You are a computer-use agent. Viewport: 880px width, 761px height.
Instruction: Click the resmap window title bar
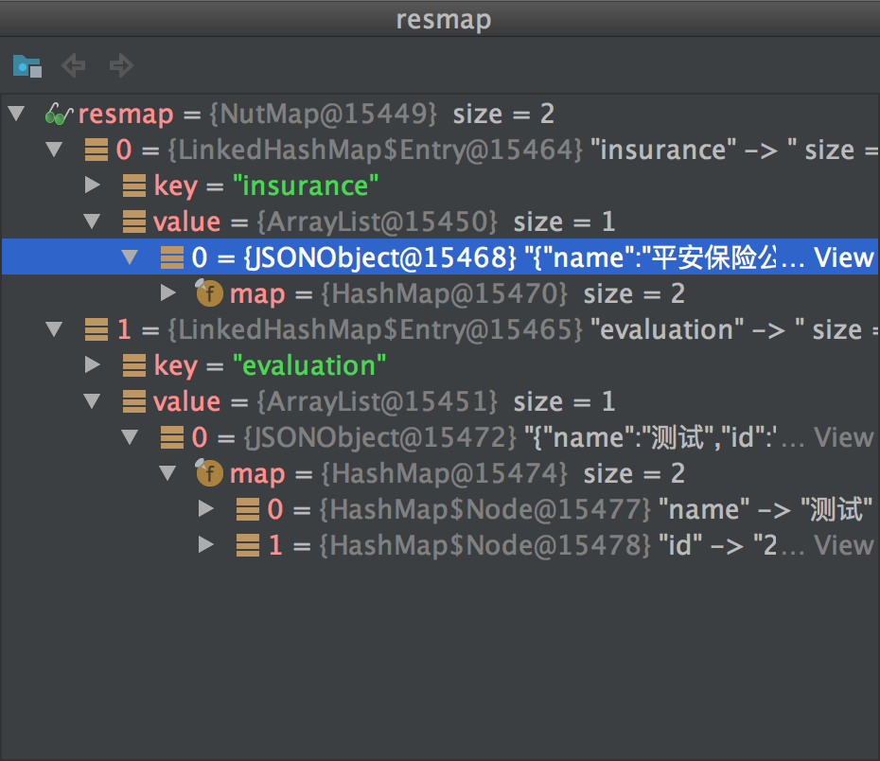pyautogui.click(x=440, y=19)
